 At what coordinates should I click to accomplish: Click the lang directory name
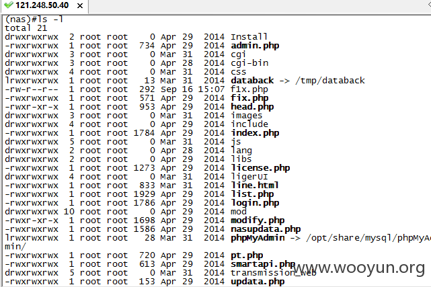click(x=241, y=151)
